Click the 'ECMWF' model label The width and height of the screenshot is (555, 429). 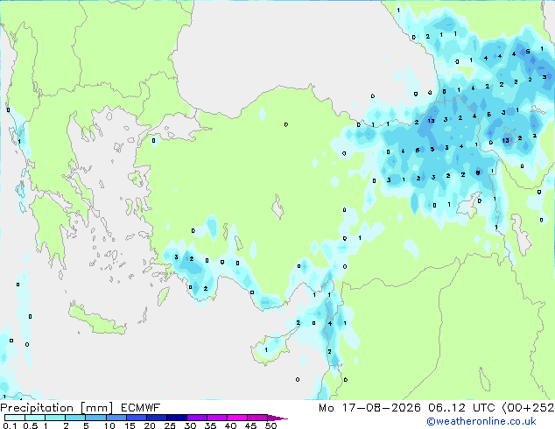(141, 408)
